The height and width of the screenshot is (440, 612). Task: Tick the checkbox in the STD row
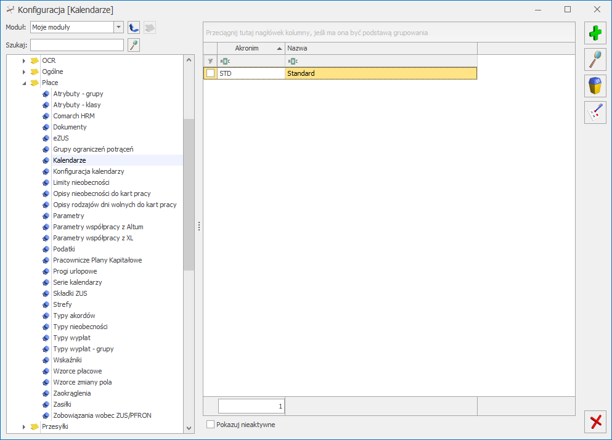pos(211,73)
